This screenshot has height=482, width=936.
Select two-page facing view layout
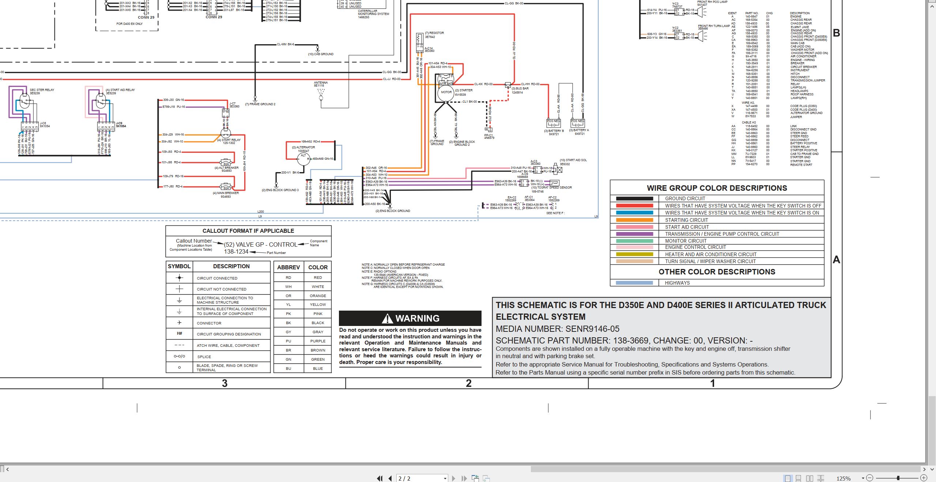click(809, 478)
